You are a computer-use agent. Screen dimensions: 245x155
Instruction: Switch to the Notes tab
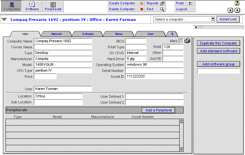click(x=119, y=34)
